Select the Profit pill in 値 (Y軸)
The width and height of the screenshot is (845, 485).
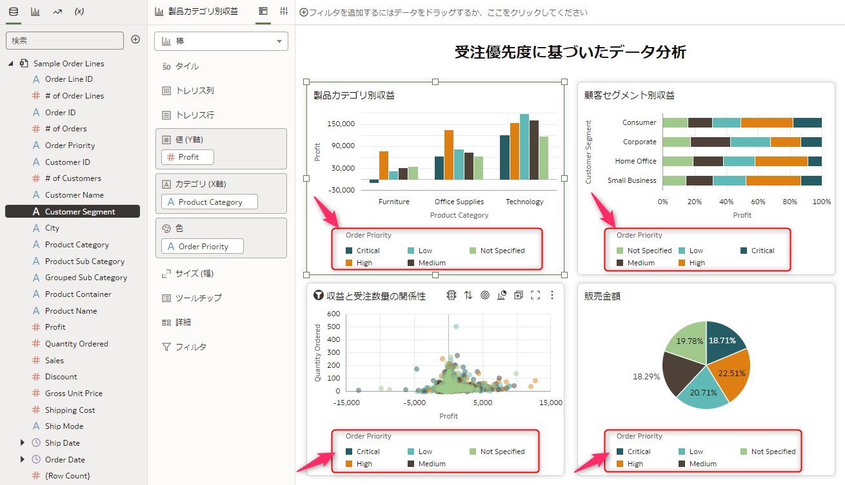coord(188,157)
